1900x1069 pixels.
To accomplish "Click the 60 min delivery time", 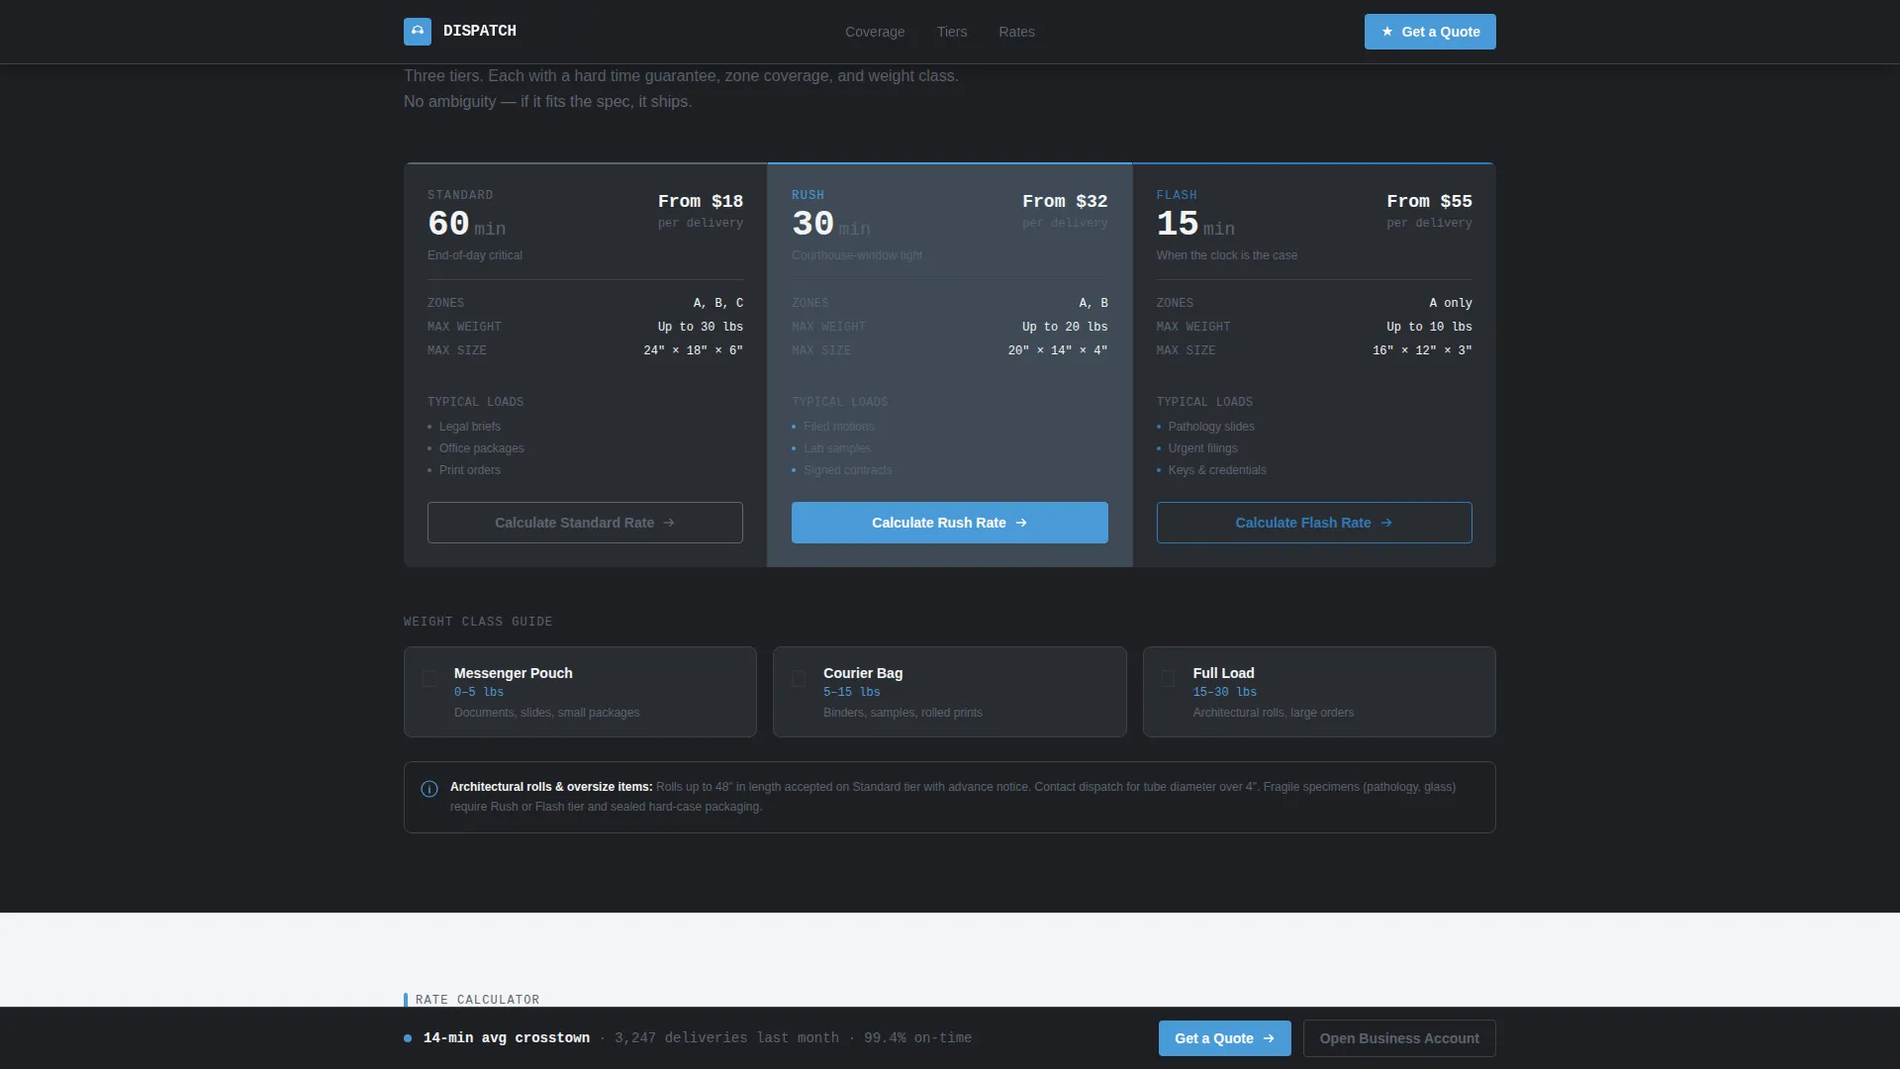I will (x=466, y=224).
